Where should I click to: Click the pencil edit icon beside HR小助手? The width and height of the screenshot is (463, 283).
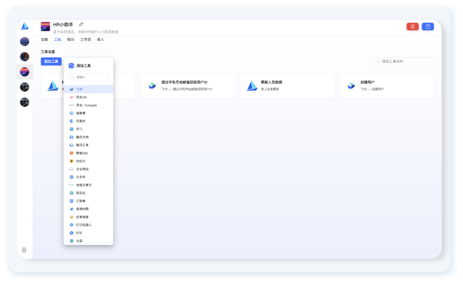coord(81,24)
